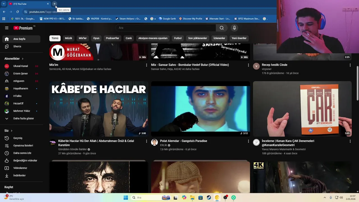
Task: Select the İzlenenler chip
Action: coord(219,38)
